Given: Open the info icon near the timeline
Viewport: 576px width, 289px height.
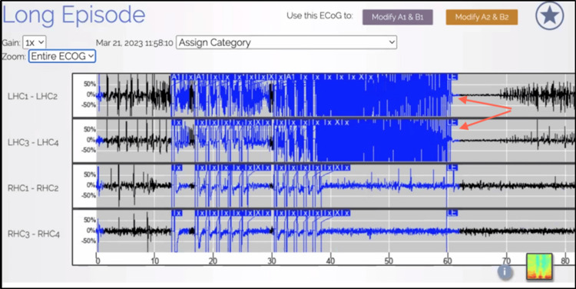Looking at the screenshot, I should click(x=505, y=272).
